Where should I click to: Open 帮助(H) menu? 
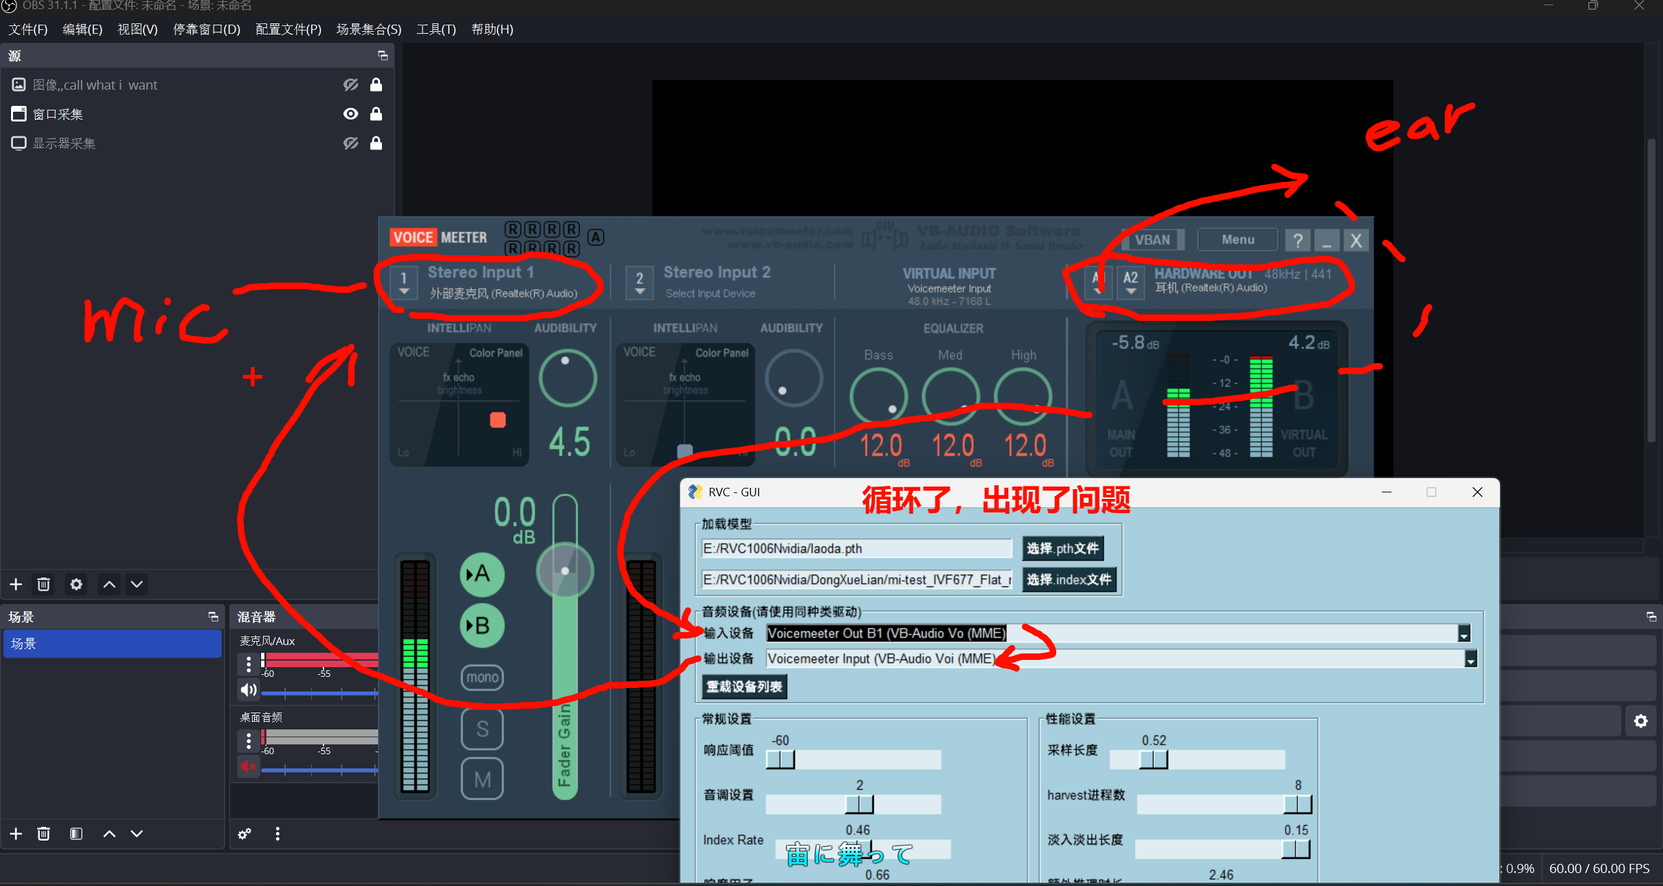pyautogui.click(x=492, y=29)
